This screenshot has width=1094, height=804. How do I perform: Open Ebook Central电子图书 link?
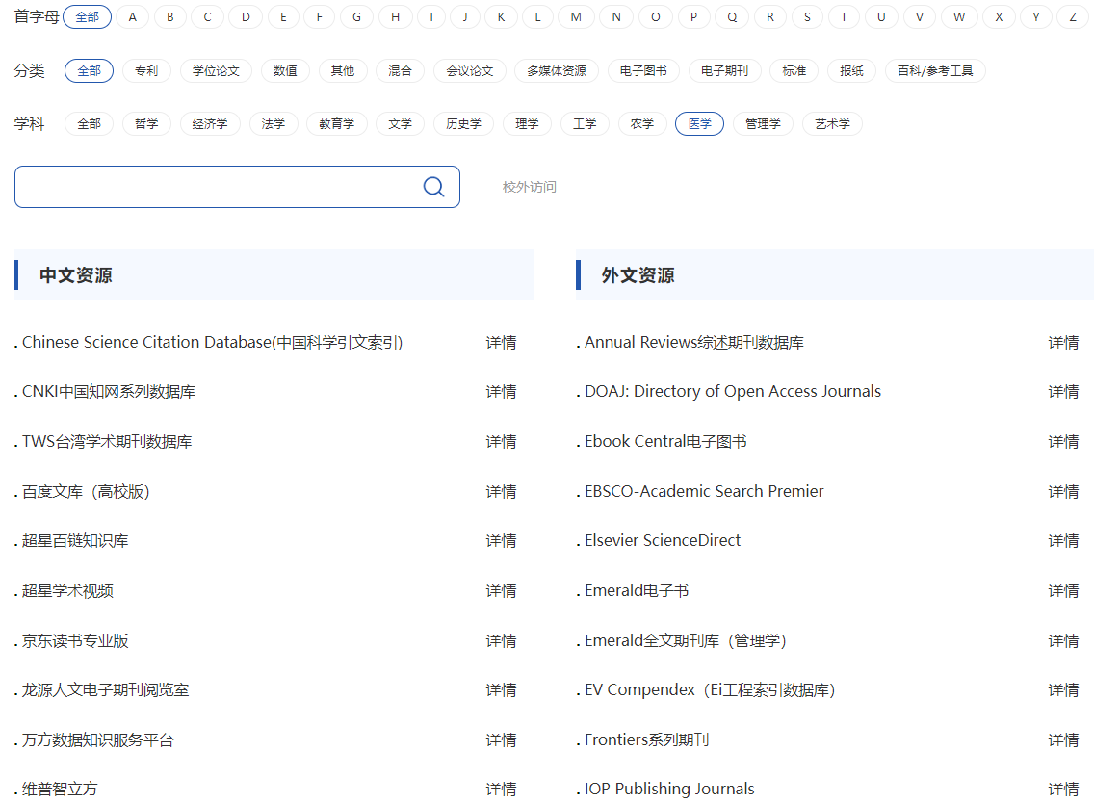[x=665, y=441]
